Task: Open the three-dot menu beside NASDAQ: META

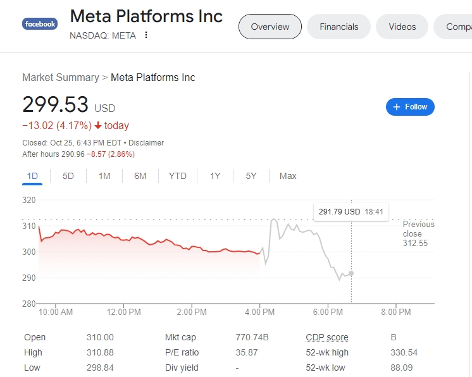Action: coord(146,35)
